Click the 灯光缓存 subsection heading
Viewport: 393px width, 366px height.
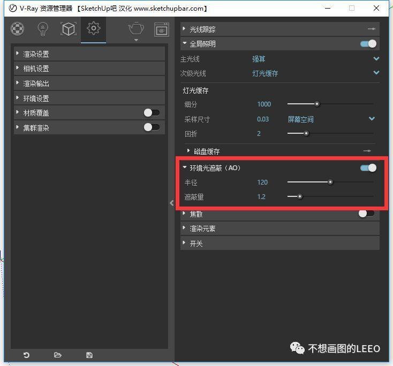(x=195, y=90)
